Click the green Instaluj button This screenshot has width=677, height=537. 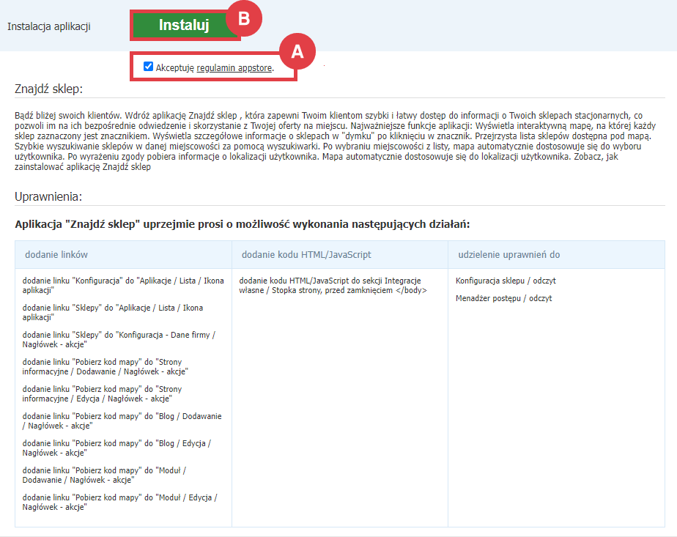click(183, 26)
